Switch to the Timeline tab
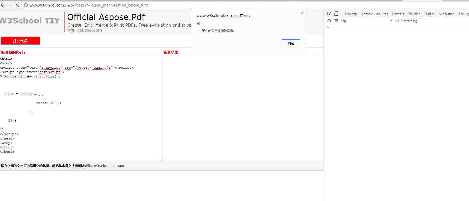The height and width of the screenshot is (201, 469). (x=414, y=14)
